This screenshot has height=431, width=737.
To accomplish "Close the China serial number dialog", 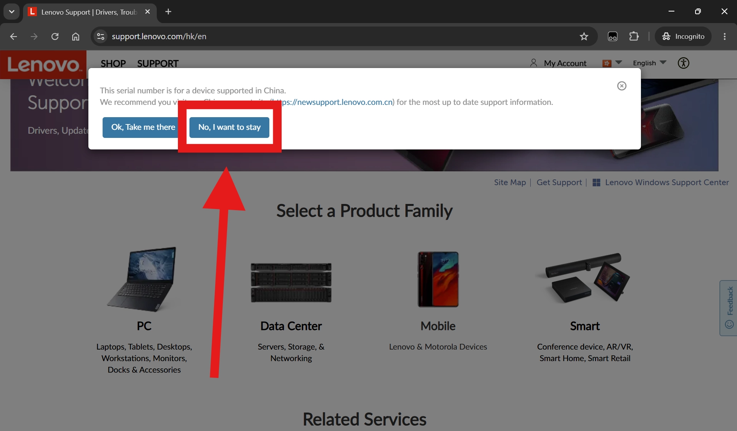I will click(x=622, y=86).
